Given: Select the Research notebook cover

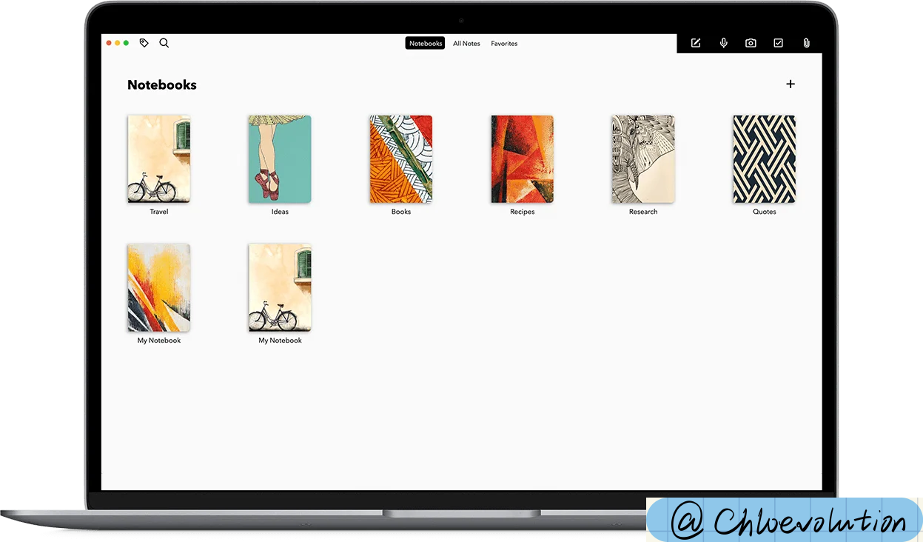Looking at the screenshot, I should click(x=643, y=158).
